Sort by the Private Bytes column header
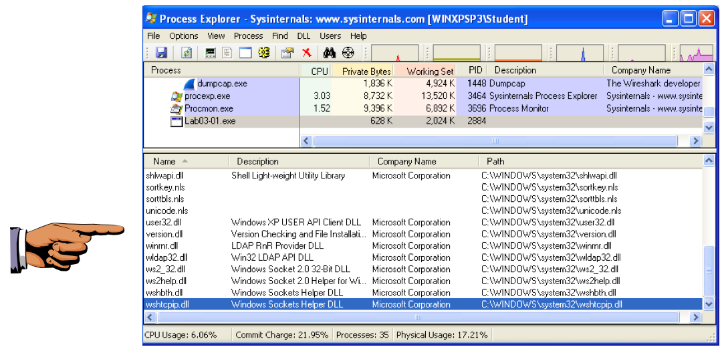 [363, 71]
